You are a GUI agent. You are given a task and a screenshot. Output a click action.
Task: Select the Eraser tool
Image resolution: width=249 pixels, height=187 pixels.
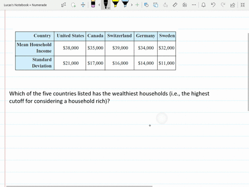[x=93, y=4]
